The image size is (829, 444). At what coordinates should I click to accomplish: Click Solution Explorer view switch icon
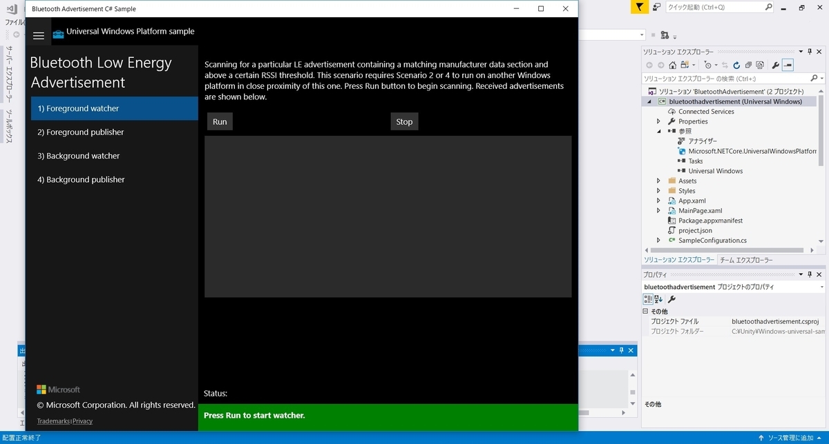(x=686, y=65)
